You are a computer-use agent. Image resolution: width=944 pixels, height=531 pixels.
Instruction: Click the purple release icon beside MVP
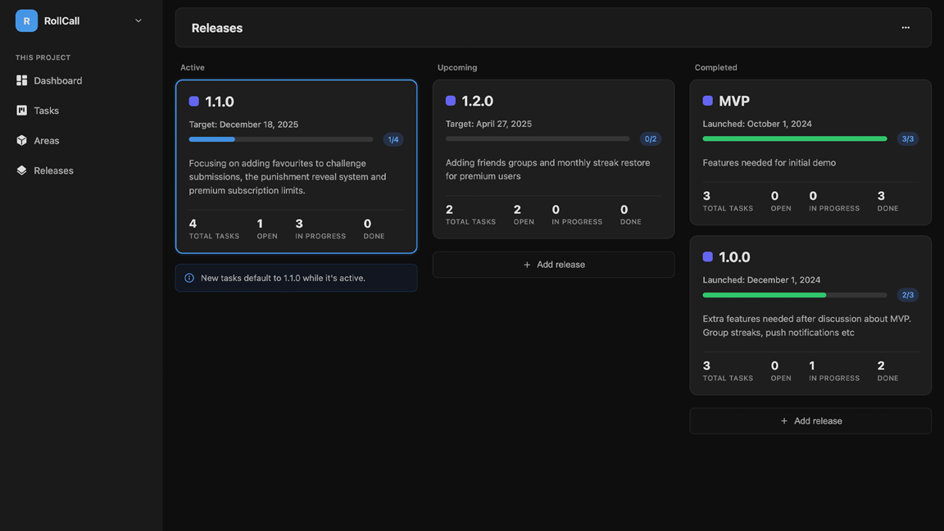[706, 99]
